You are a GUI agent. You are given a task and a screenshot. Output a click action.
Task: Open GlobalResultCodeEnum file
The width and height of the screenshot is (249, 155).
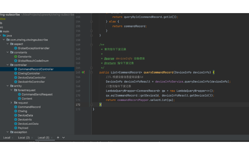[33, 61]
